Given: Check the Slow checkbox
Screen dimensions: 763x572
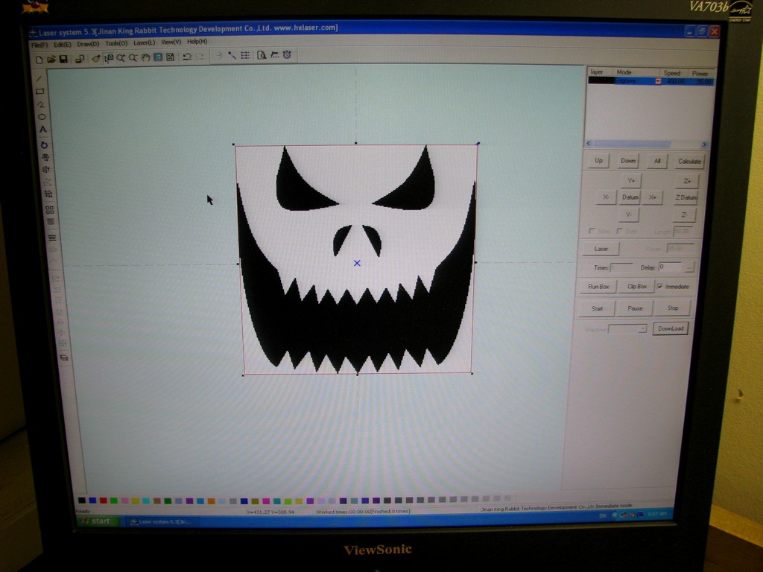Looking at the screenshot, I should tap(590, 229).
